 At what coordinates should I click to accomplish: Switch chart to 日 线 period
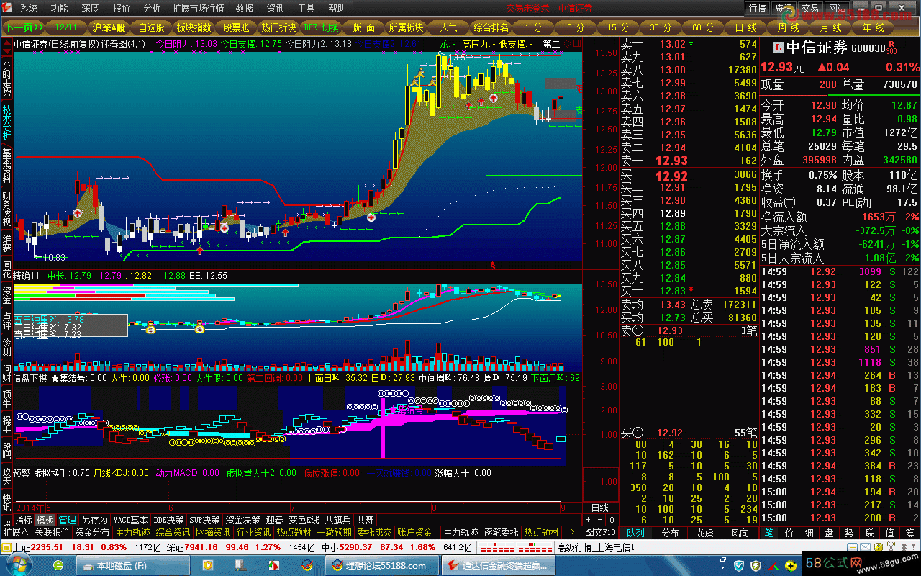coord(746,27)
